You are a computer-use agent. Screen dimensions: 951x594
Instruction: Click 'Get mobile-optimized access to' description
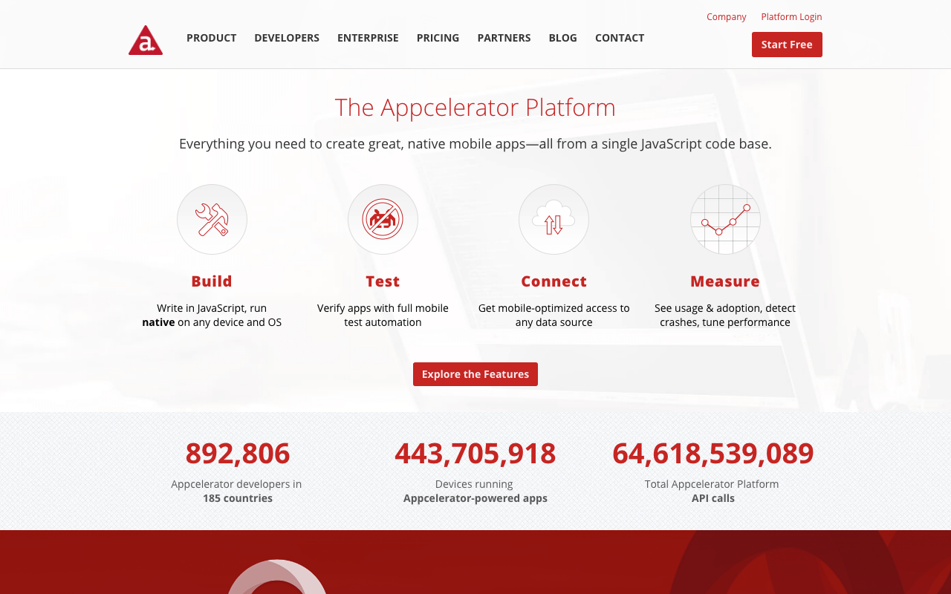[554, 308]
